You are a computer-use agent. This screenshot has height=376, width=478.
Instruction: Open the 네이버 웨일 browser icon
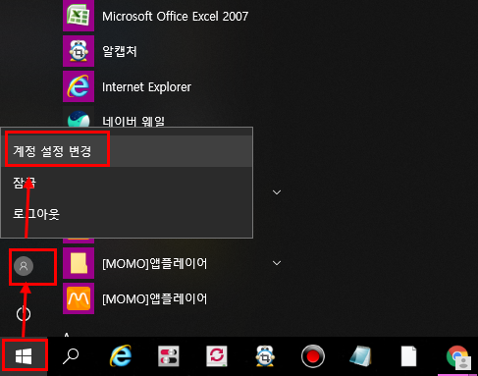click(79, 120)
